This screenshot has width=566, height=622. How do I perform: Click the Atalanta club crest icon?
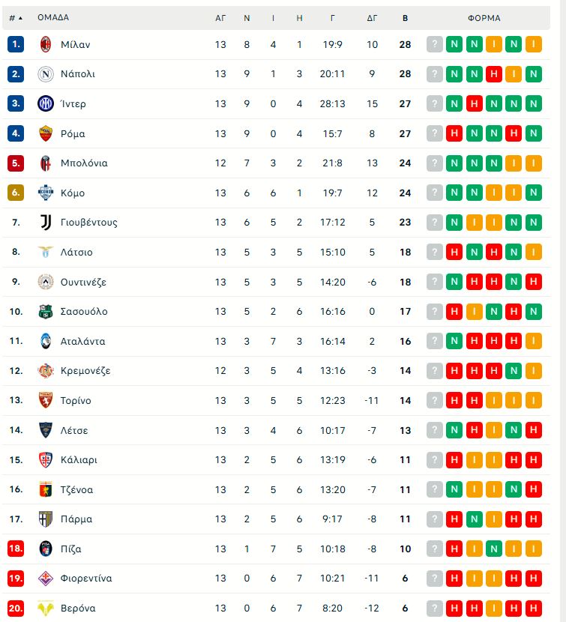coord(46,341)
